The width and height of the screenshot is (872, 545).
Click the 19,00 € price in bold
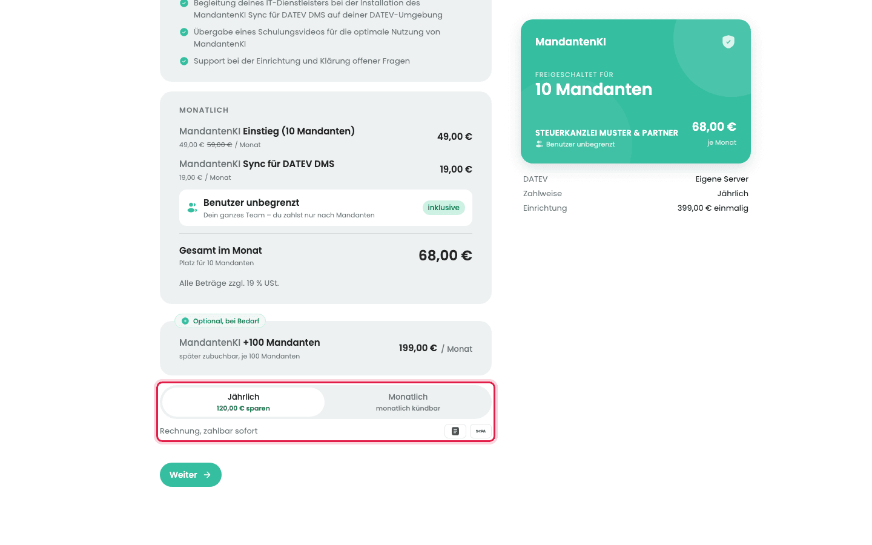[x=456, y=170]
